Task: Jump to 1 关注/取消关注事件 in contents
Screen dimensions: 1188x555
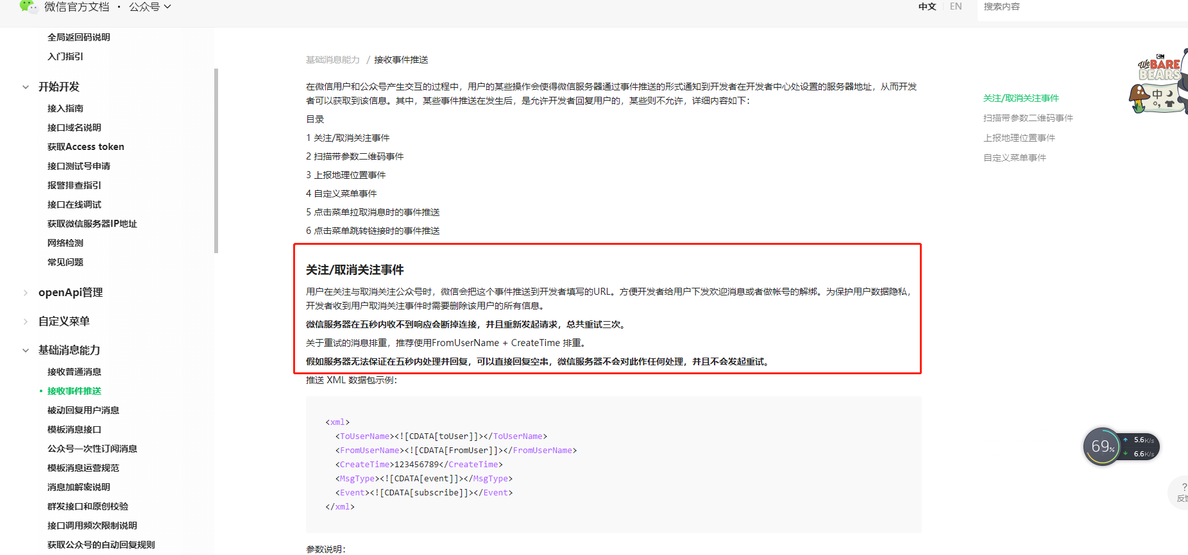Action: point(348,138)
